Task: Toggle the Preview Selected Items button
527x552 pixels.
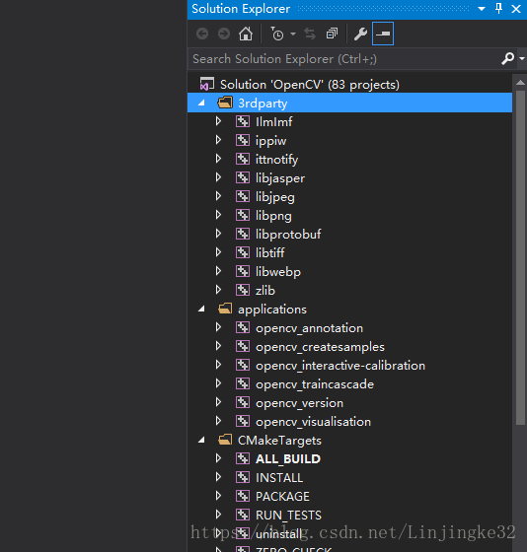Action: pyautogui.click(x=383, y=34)
